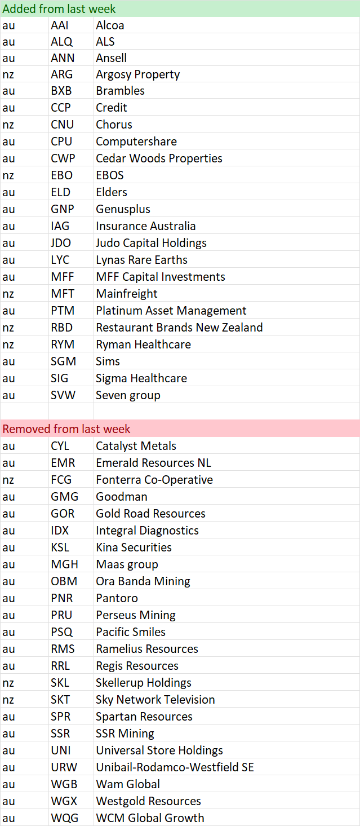Click the Unibail-Rodamco-Westfield SE cell
Image resolution: width=360 pixels, height=826 pixels.
226,767
